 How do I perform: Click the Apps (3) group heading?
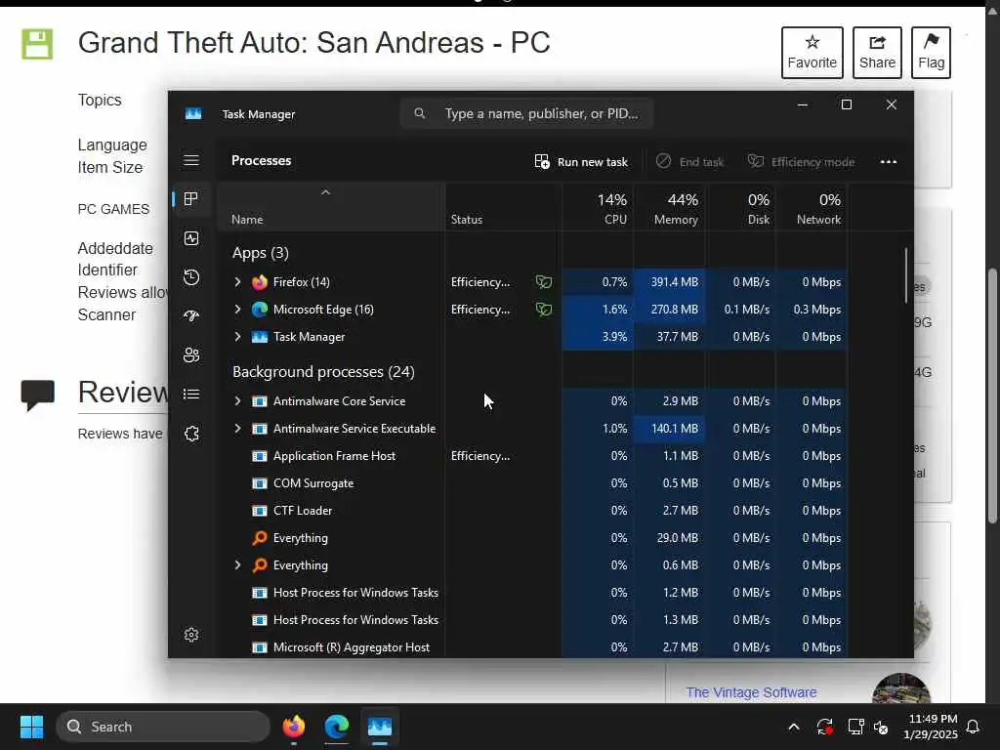[x=260, y=253]
